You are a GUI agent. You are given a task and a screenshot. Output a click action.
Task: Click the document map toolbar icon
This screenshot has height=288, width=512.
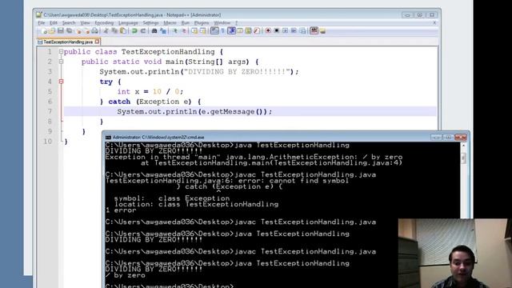pyautogui.click(x=248, y=31)
